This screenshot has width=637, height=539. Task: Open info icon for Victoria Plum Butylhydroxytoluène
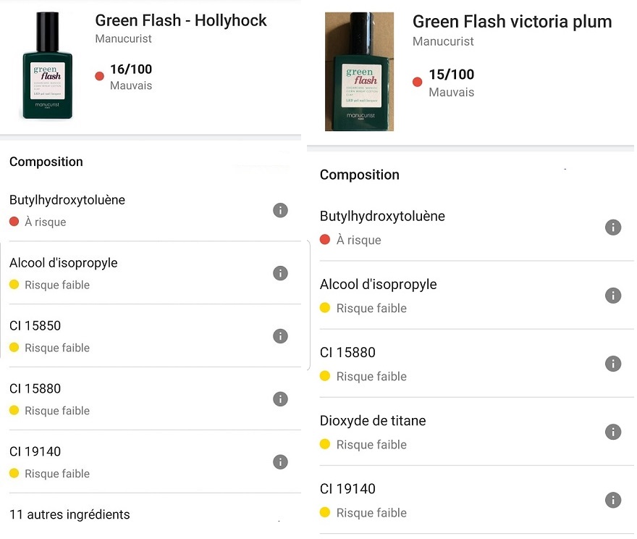pyautogui.click(x=613, y=227)
